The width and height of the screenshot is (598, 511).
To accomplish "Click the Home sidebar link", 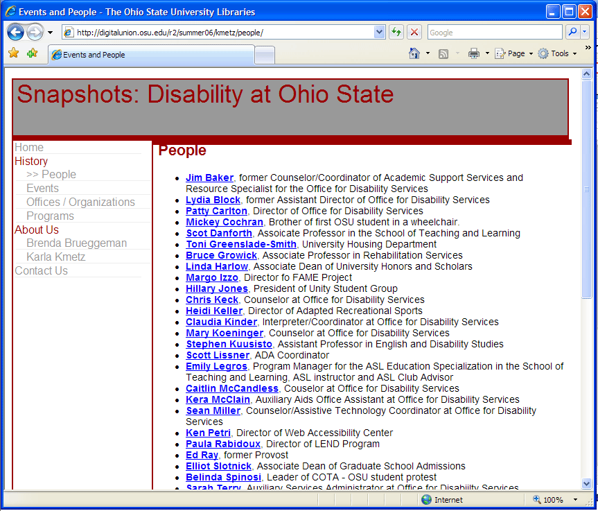I will coord(29,147).
